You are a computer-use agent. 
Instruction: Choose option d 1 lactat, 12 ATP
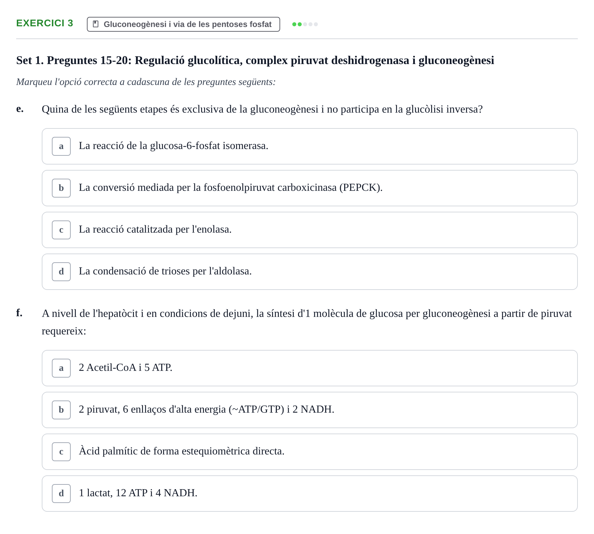pyautogui.click(x=309, y=494)
